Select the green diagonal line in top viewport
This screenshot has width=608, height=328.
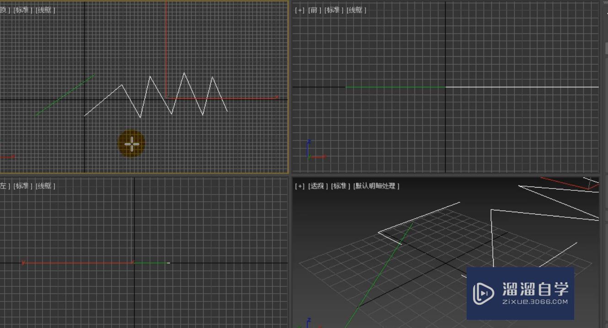(65, 95)
